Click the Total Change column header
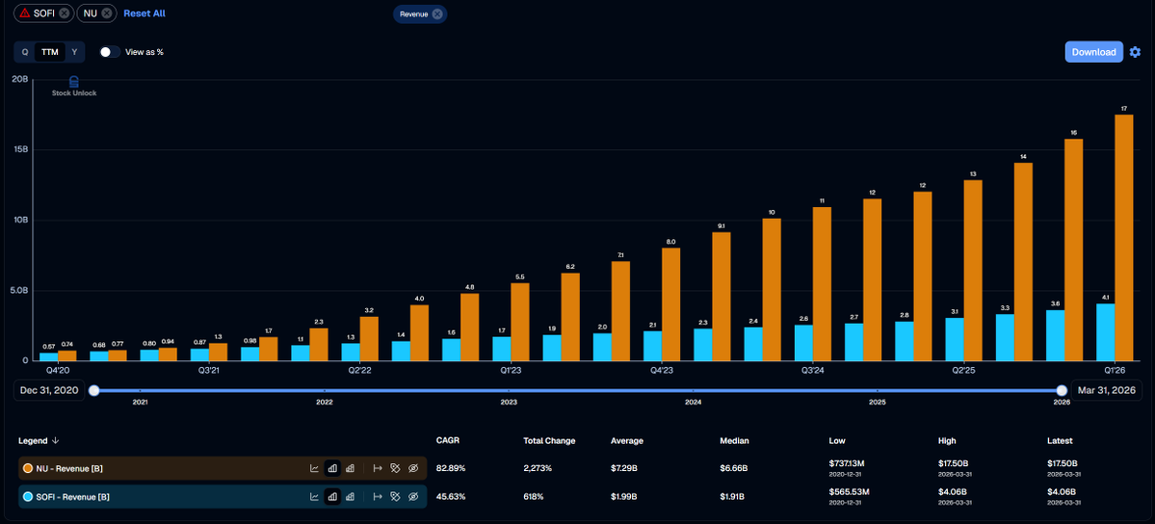 [549, 441]
